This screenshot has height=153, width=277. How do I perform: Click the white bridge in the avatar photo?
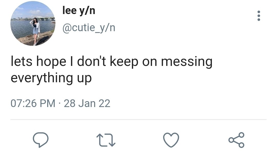(38, 18)
